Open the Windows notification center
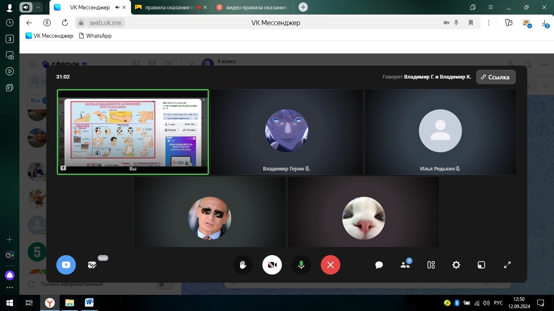This screenshot has height=311, width=554. (x=541, y=303)
